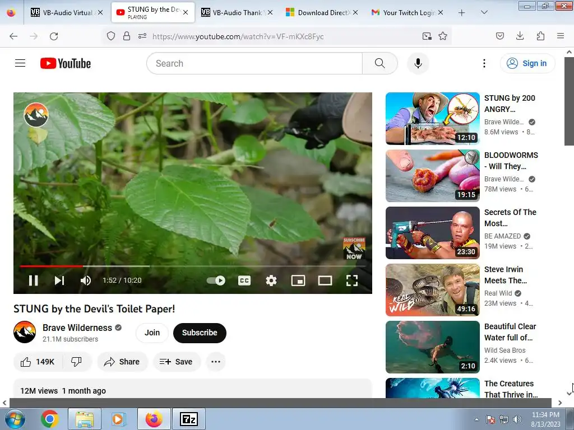Launch Chrome from taskbar

click(x=50, y=419)
